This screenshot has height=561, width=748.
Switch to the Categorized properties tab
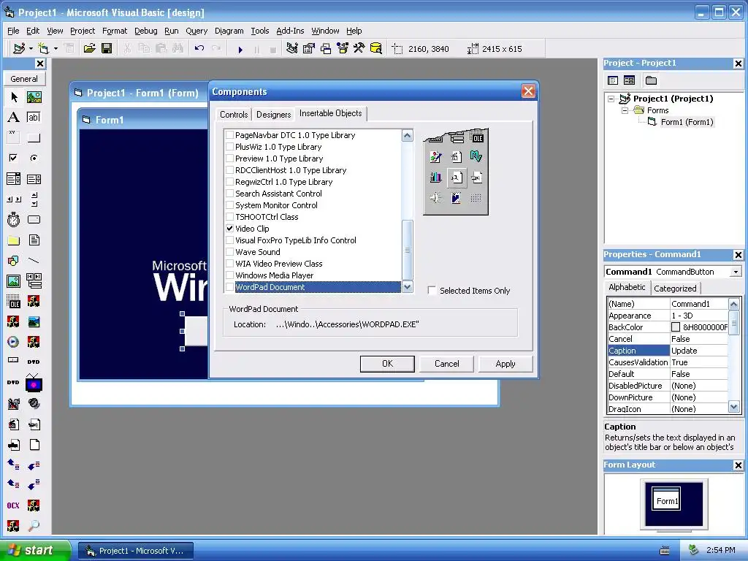675,288
